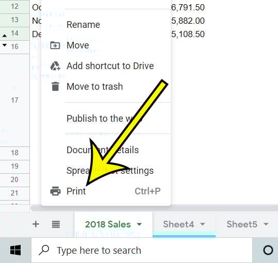The height and width of the screenshot is (263, 278).
Task: Select row header 17
Action: (15, 101)
